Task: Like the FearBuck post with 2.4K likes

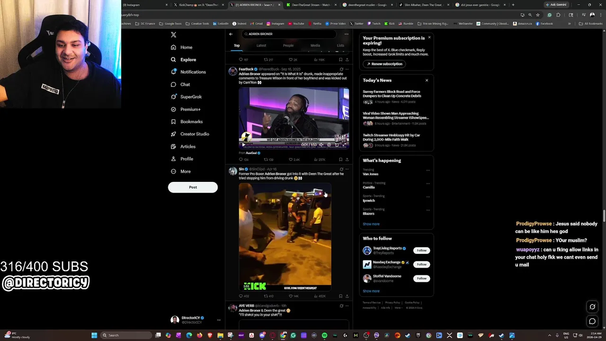Action: click(x=294, y=160)
